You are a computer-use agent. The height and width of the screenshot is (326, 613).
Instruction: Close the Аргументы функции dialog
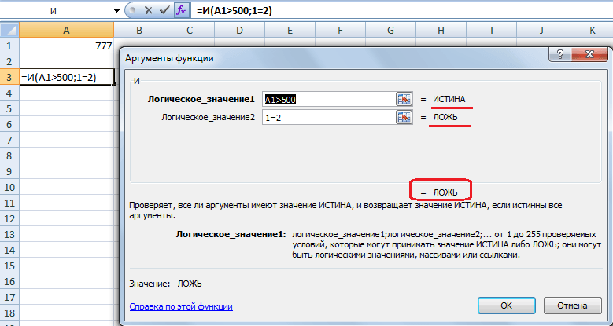click(589, 55)
